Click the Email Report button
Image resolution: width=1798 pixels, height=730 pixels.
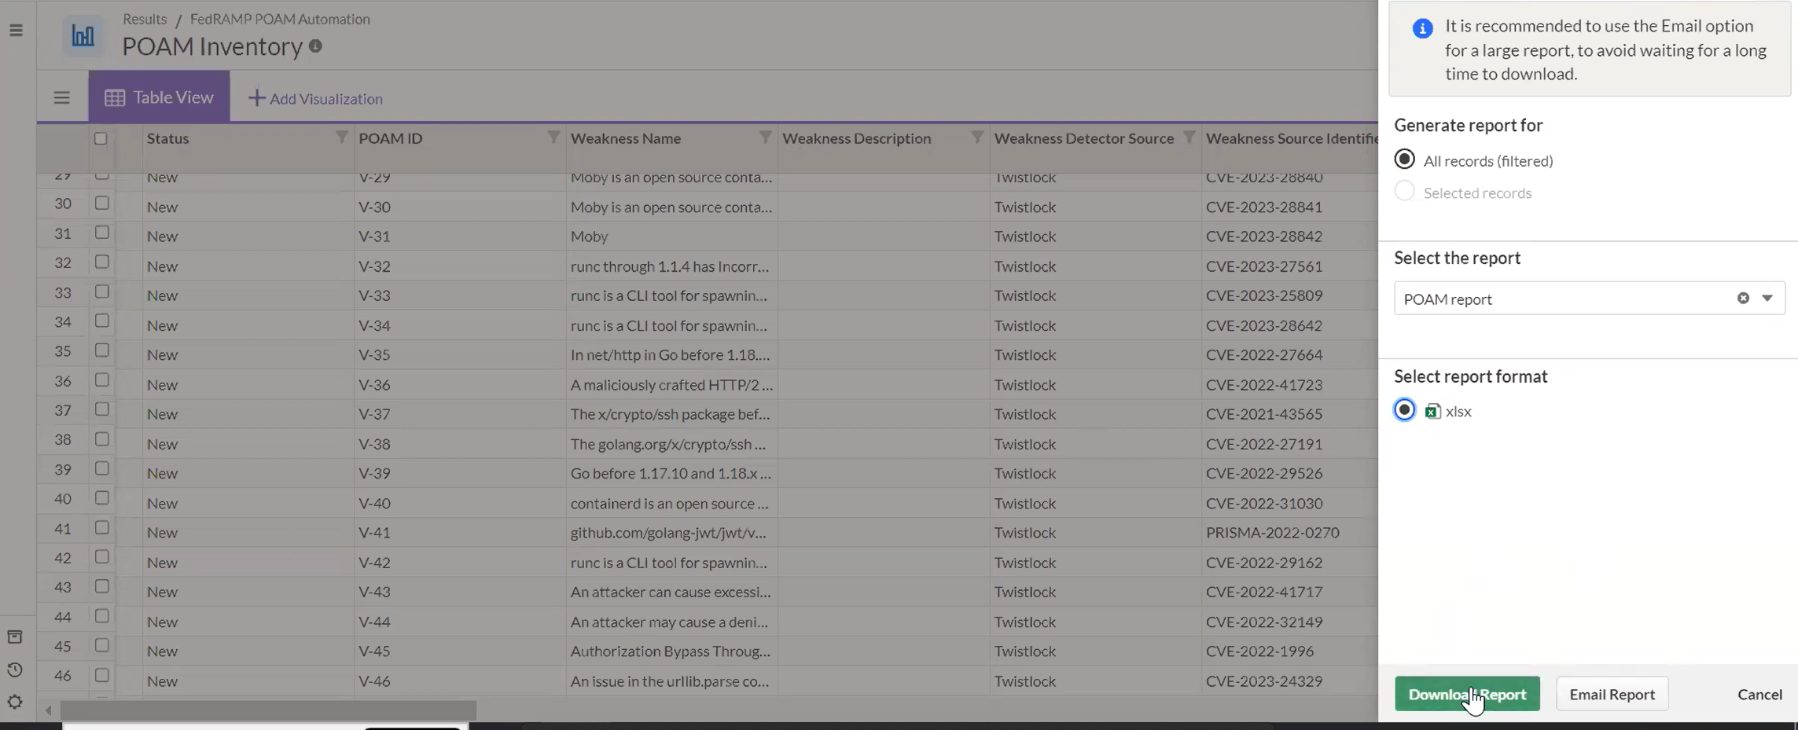tap(1612, 694)
